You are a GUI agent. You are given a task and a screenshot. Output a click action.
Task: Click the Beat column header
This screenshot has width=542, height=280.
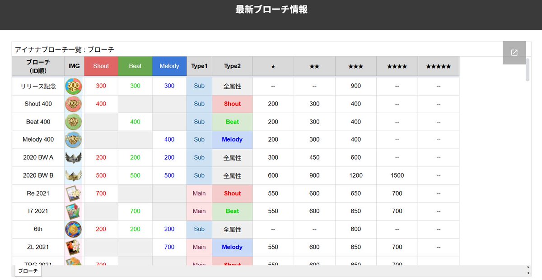pos(135,66)
